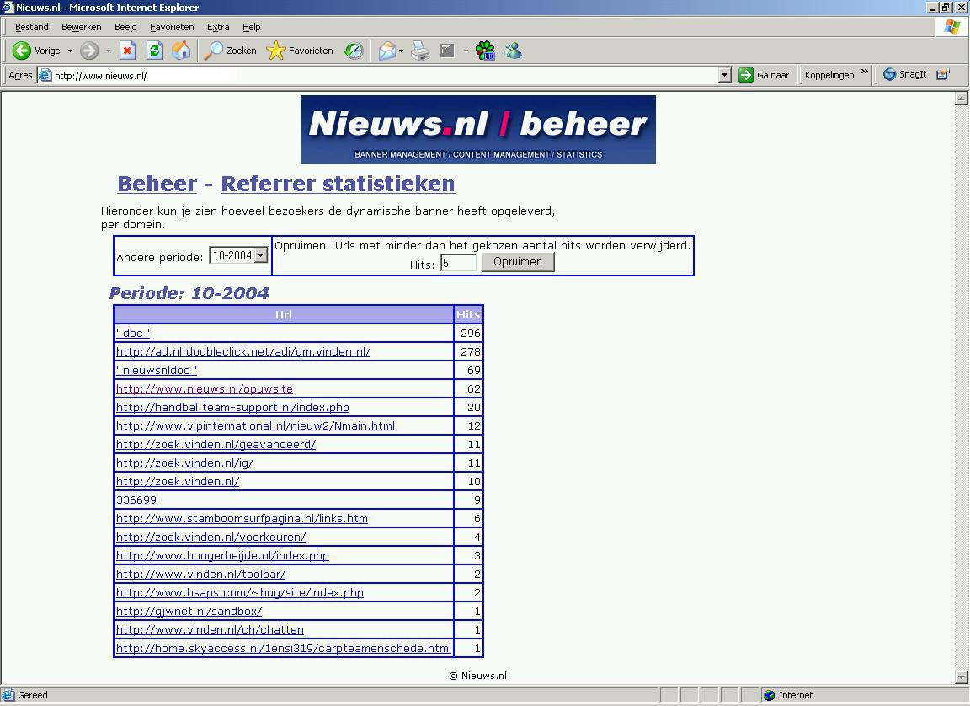Click the Beheer heading link
970x706 pixels.
(157, 184)
